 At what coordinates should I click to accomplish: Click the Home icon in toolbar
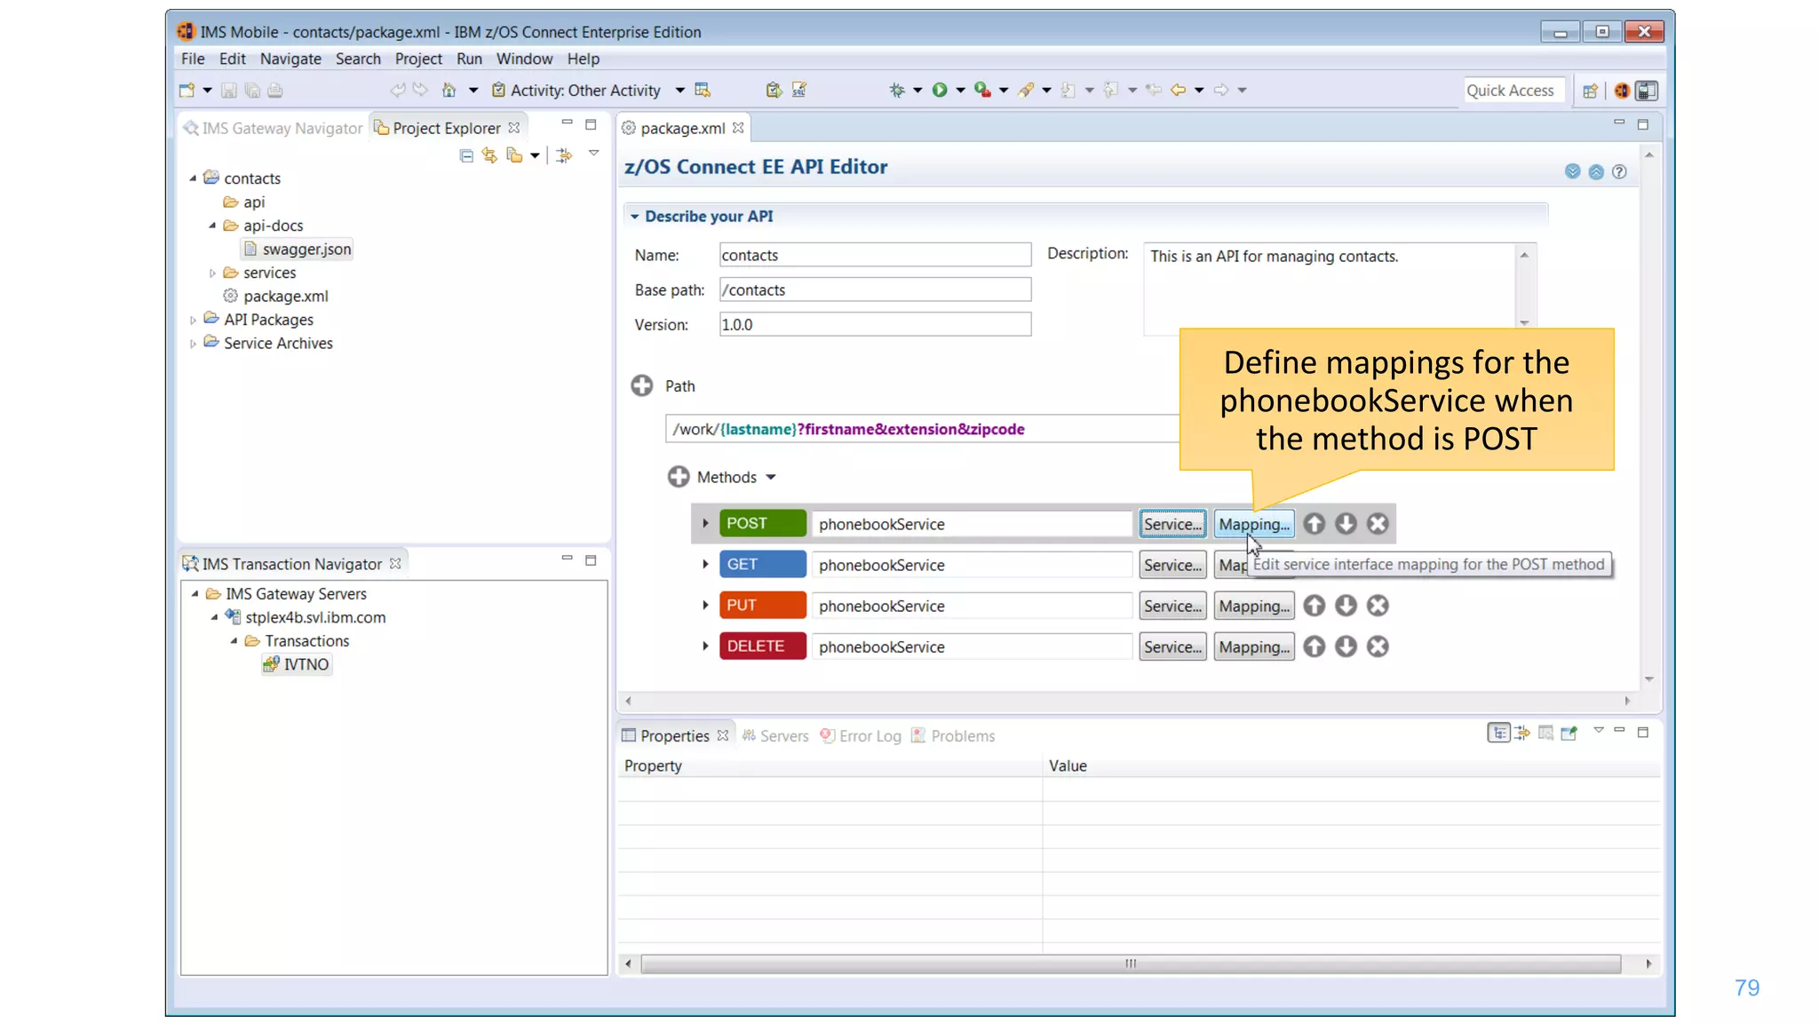(x=449, y=90)
